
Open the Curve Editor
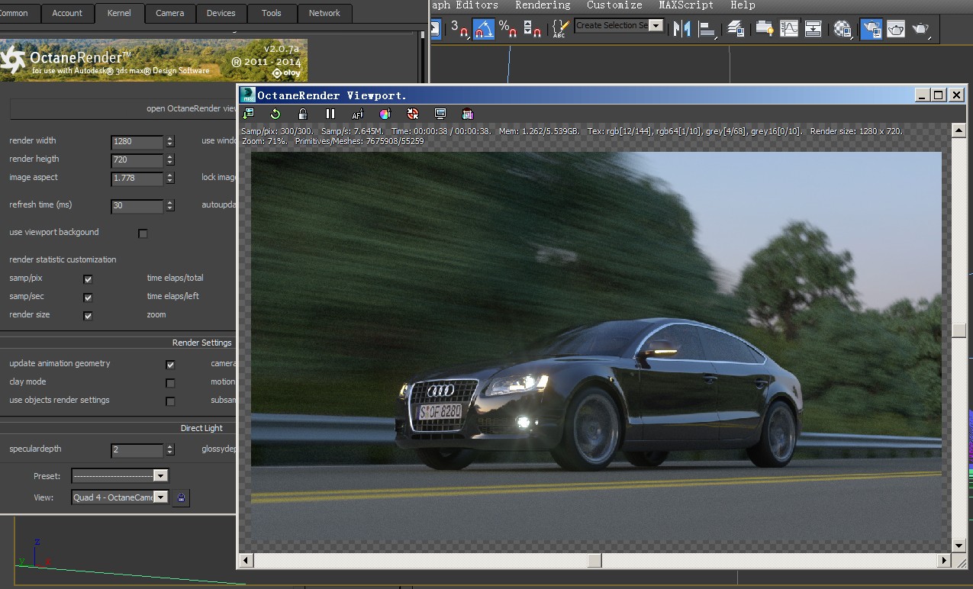coord(788,29)
